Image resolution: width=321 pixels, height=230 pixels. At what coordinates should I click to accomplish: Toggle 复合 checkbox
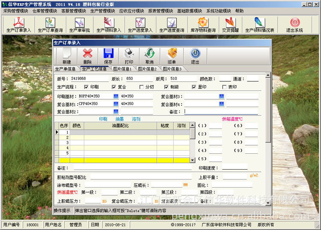[114, 87]
